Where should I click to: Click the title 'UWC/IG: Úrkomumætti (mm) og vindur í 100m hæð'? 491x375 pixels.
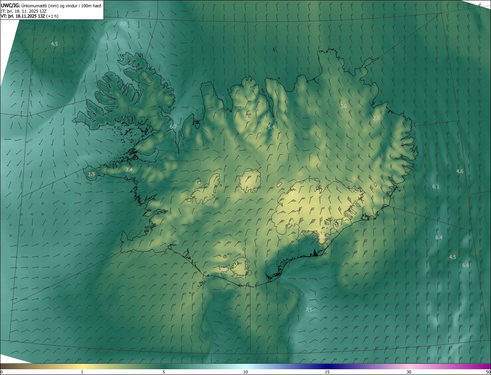point(51,5)
